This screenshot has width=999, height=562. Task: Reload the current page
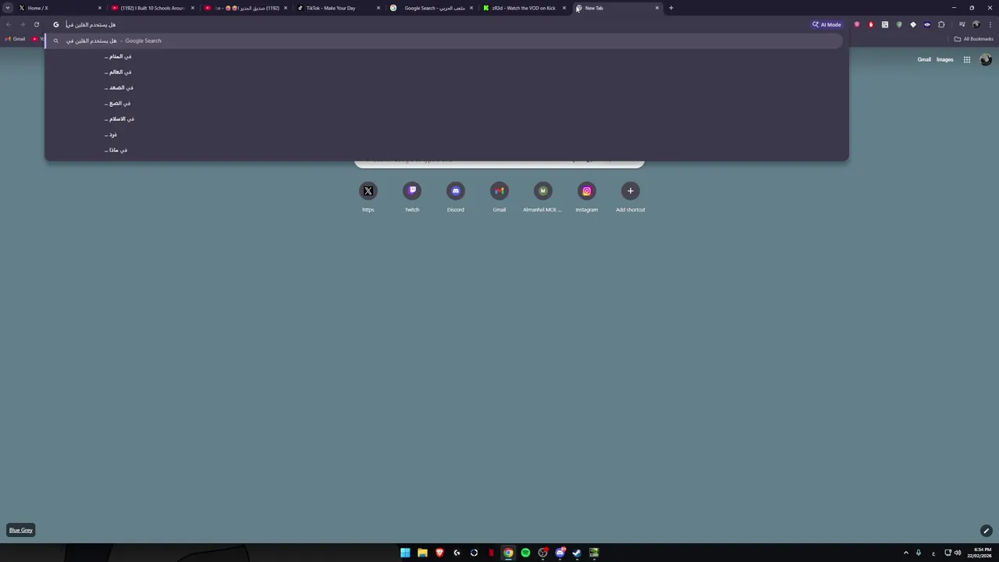point(37,24)
